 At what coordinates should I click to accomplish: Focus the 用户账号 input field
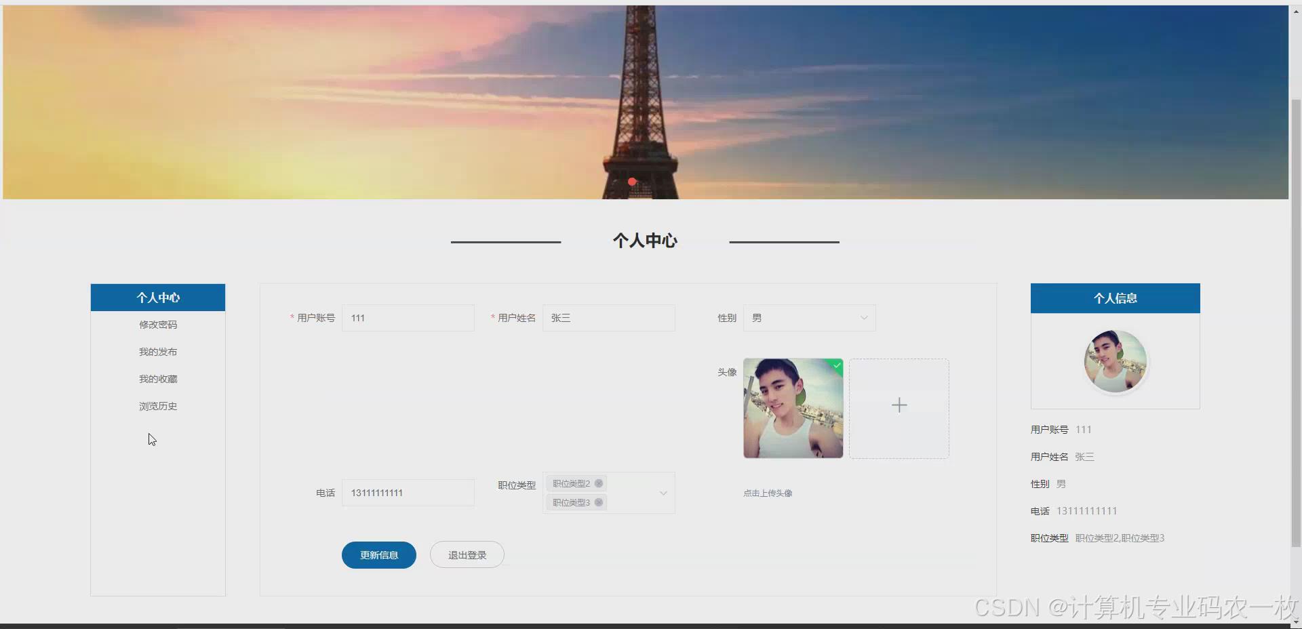tap(408, 318)
